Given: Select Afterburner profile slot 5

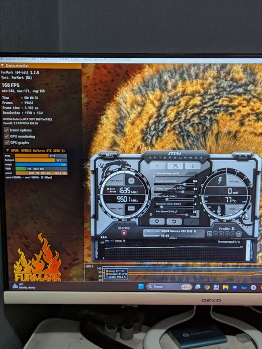Looking at the screenshot, I should [233, 234].
